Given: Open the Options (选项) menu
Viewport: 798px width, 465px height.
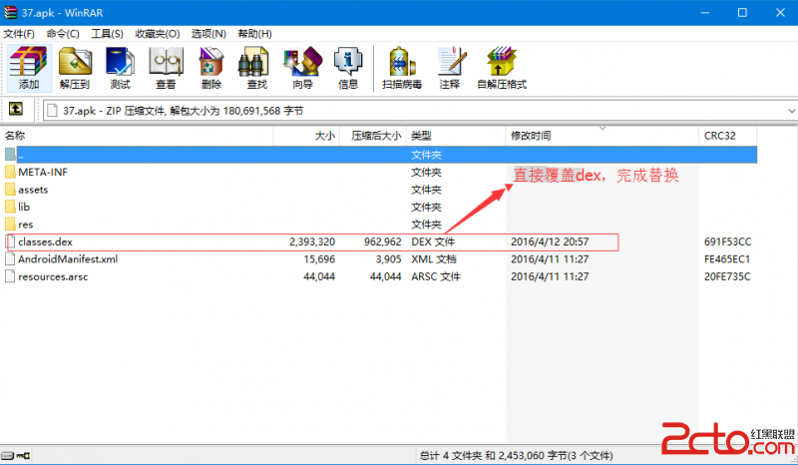Looking at the screenshot, I should coord(208,34).
